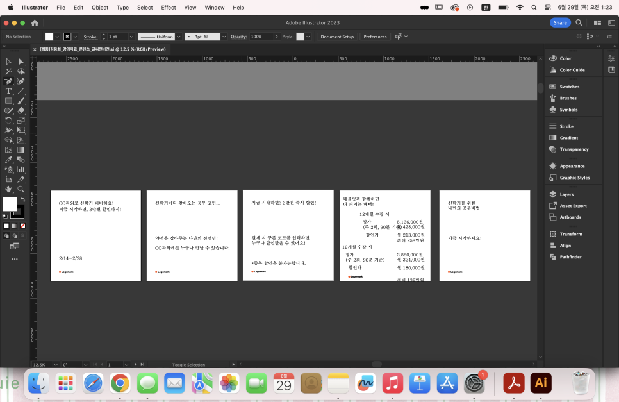Viewport: 619px width, 402px height.
Task: Set paint mode to None
Action: [23, 226]
